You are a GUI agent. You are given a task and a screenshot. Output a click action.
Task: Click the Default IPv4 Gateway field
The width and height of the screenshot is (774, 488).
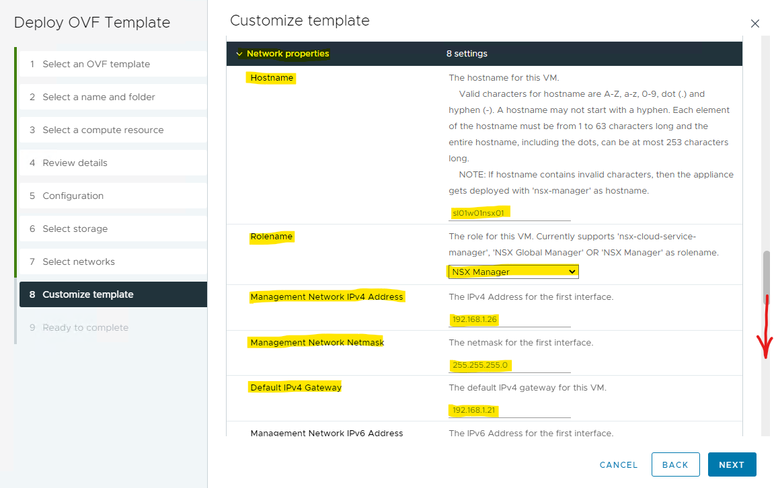click(x=509, y=410)
